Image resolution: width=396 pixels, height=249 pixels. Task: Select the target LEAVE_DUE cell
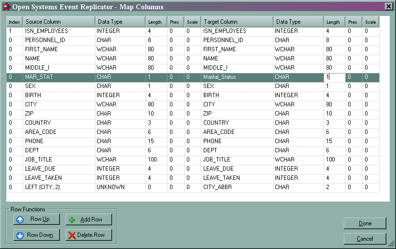tap(237, 169)
